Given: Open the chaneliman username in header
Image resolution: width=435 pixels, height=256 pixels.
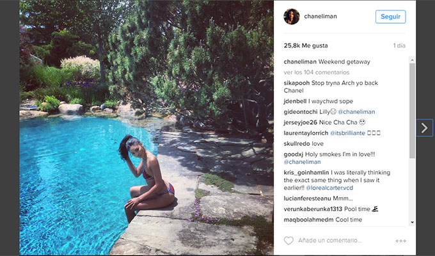Looking at the screenshot, I should point(320,17).
